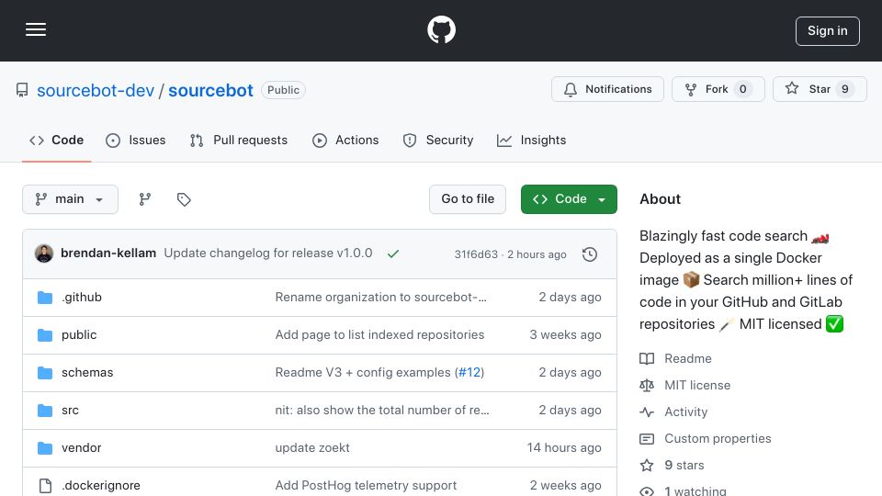Click the src folder icon
This screenshot has height=496, width=882.
(x=45, y=411)
